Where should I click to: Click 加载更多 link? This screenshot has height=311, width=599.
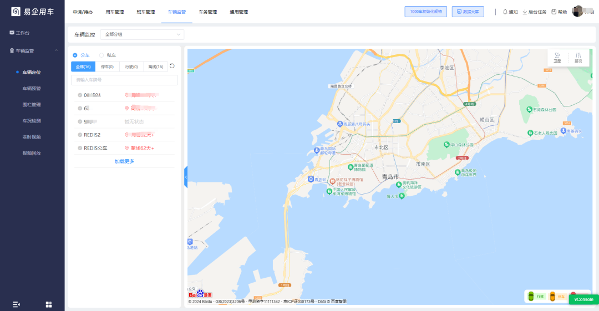click(125, 161)
